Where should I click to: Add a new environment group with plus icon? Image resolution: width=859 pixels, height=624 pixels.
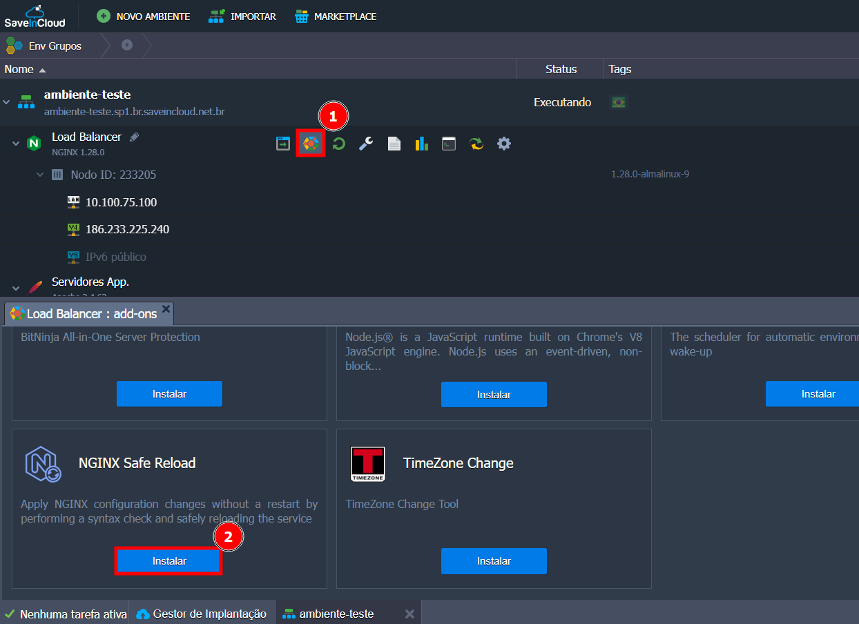point(127,45)
